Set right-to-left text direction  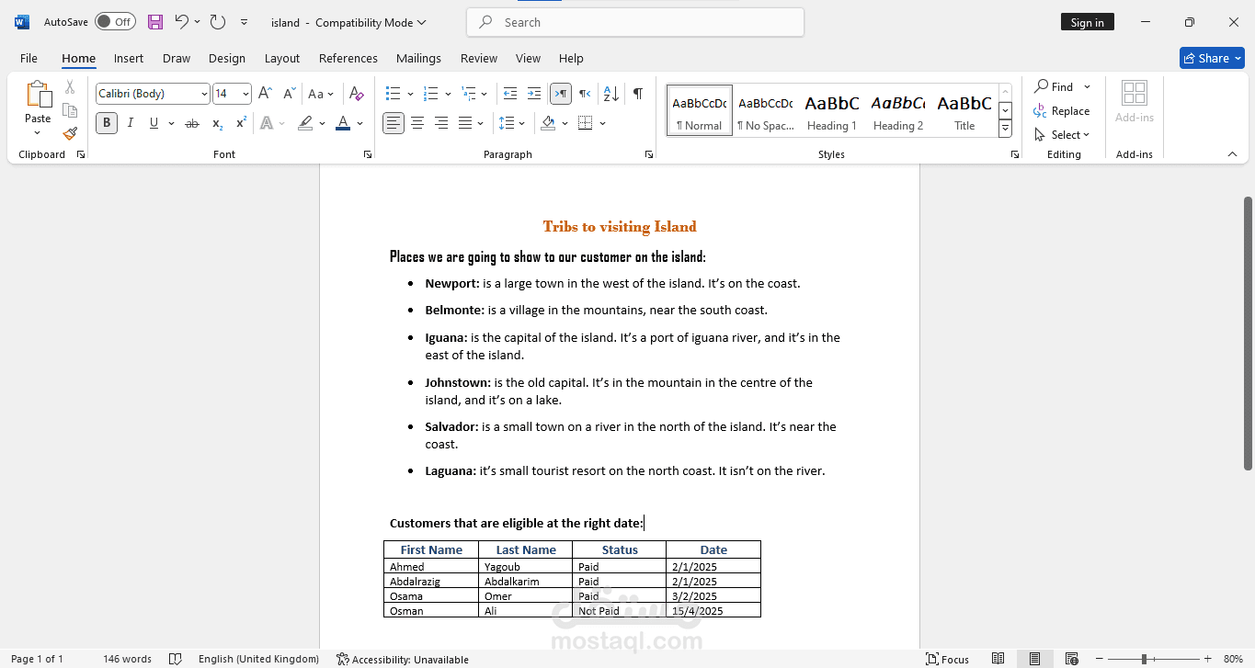click(585, 93)
